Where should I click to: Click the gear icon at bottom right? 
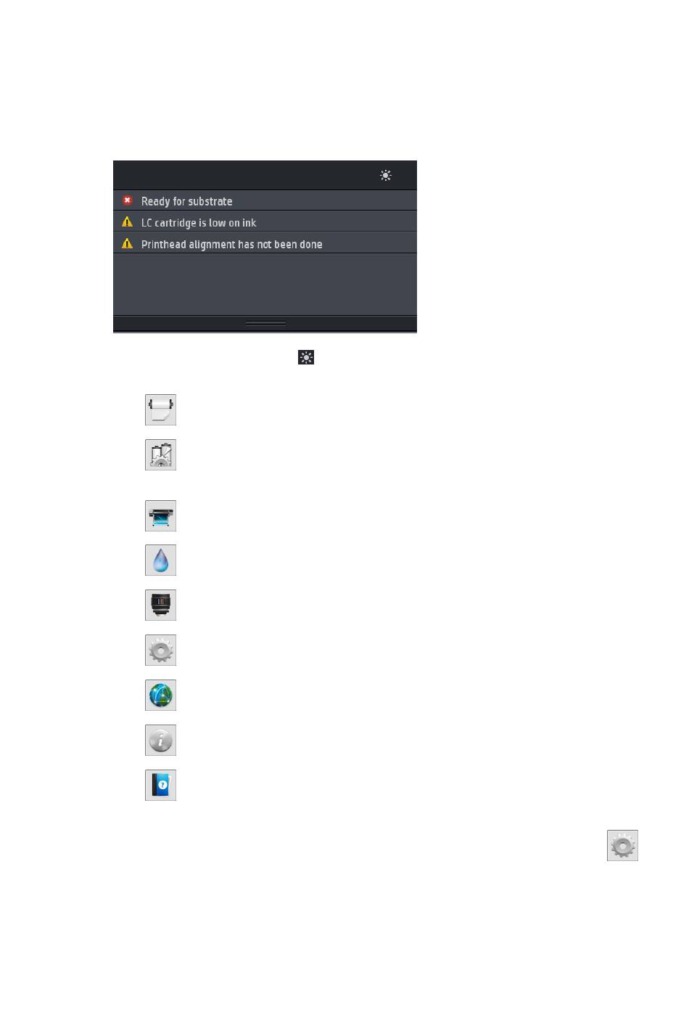(622, 846)
